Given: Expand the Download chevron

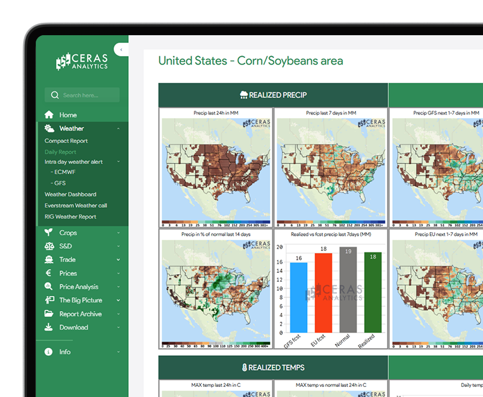Looking at the screenshot, I should click(118, 327).
